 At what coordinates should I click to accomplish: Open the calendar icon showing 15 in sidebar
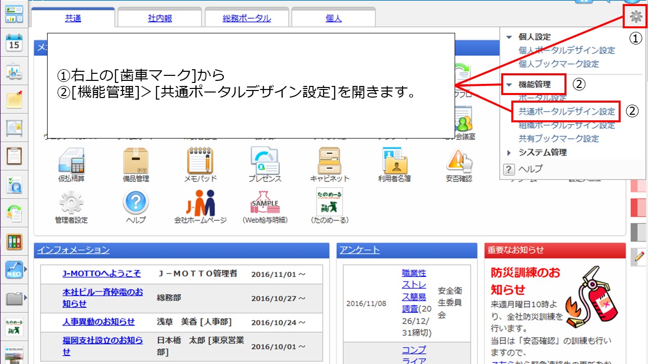coord(14,43)
